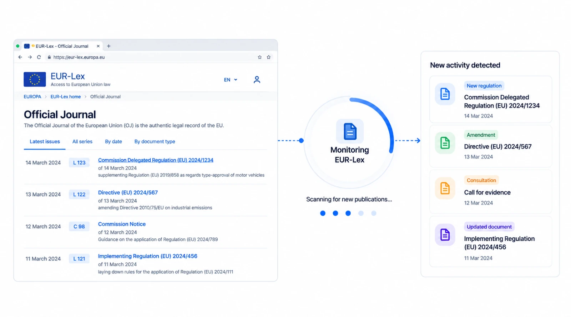Open the By document type tab
This screenshot has width=571, height=317.
pyautogui.click(x=155, y=142)
